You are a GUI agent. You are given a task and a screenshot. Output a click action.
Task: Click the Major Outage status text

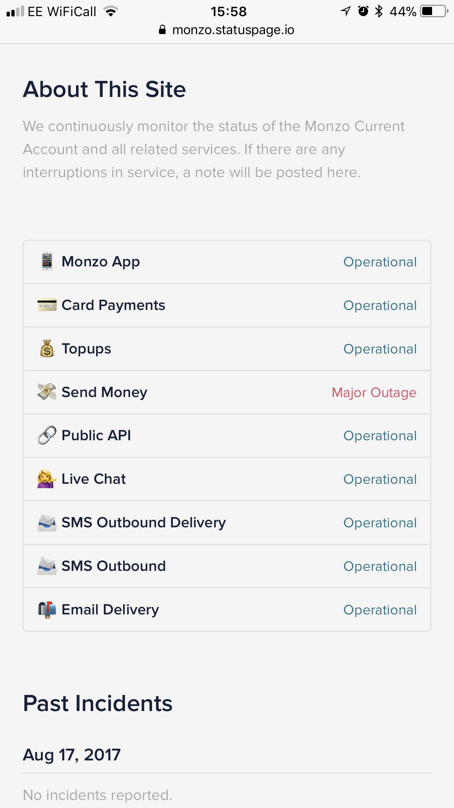(x=374, y=393)
